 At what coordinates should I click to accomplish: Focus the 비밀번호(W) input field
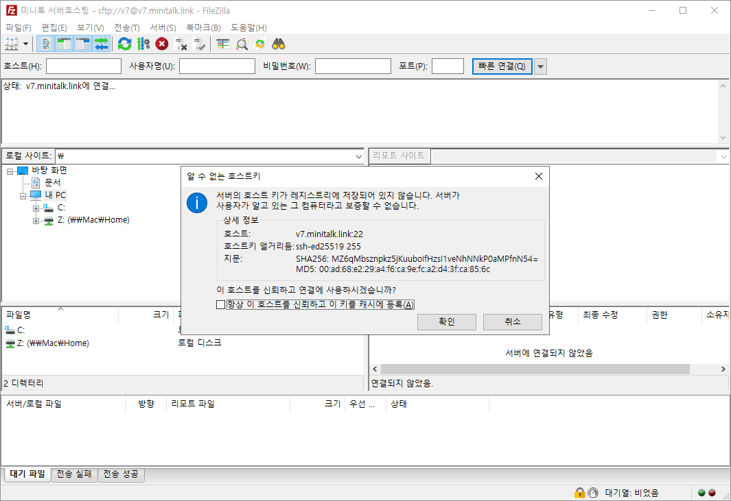(353, 66)
